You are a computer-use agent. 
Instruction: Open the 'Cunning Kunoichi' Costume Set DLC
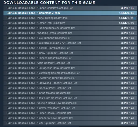click(x=70, y=28)
